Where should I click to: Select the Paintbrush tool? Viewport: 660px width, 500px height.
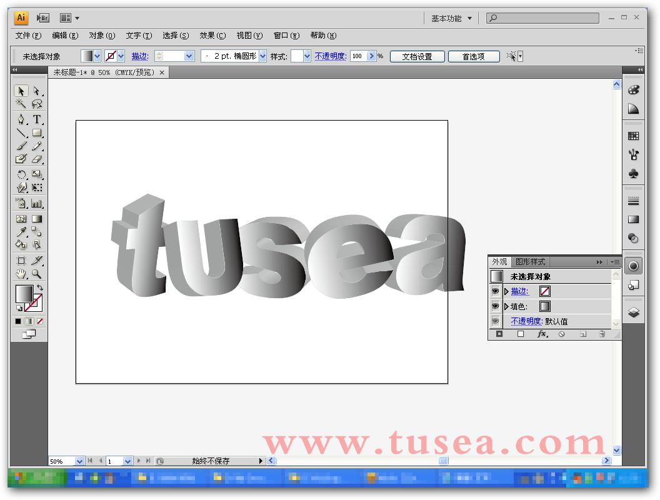(21, 146)
